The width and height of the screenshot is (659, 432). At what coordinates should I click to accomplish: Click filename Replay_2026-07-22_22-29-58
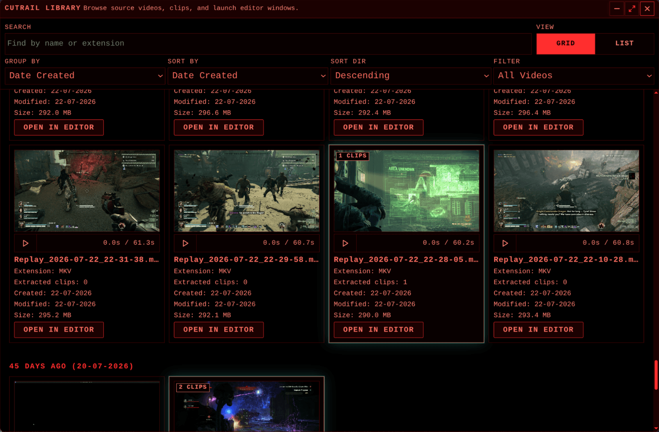click(246, 260)
